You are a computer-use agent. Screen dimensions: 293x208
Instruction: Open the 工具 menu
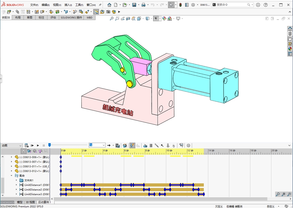coord(79,5)
